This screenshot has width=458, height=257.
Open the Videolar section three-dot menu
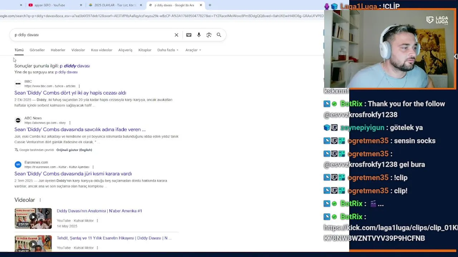click(x=40, y=200)
